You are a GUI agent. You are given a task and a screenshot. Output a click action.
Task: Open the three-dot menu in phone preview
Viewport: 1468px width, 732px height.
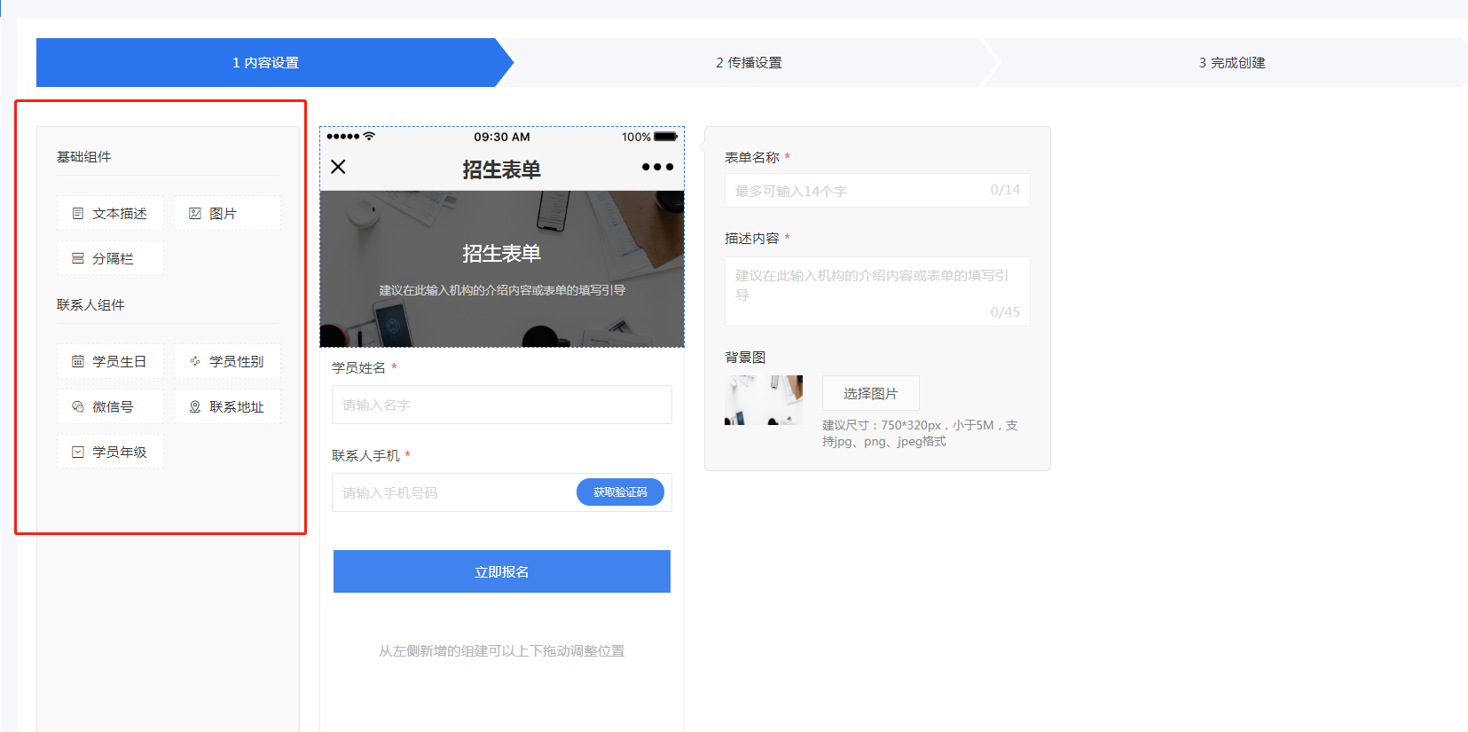pyautogui.click(x=657, y=167)
